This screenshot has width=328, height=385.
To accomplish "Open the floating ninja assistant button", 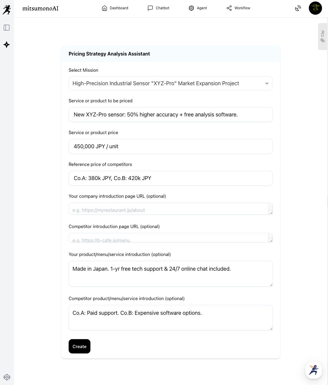I will (313, 370).
